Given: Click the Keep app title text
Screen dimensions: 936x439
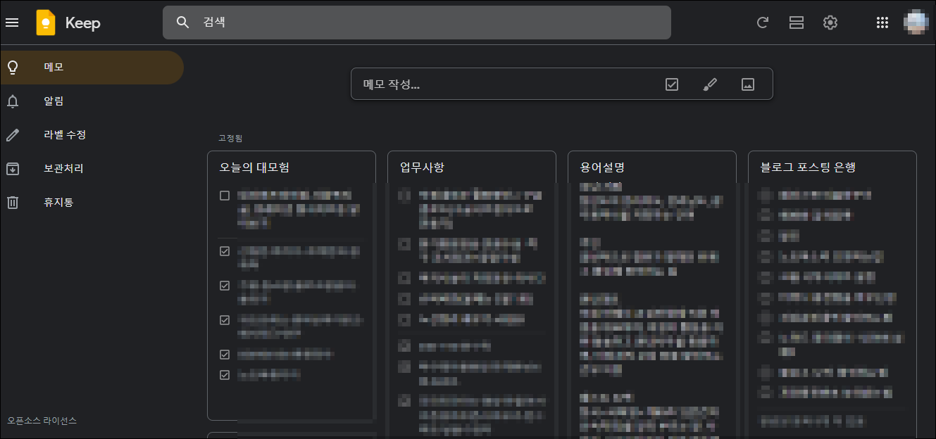Looking at the screenshot, I should [x=83, y=23].
